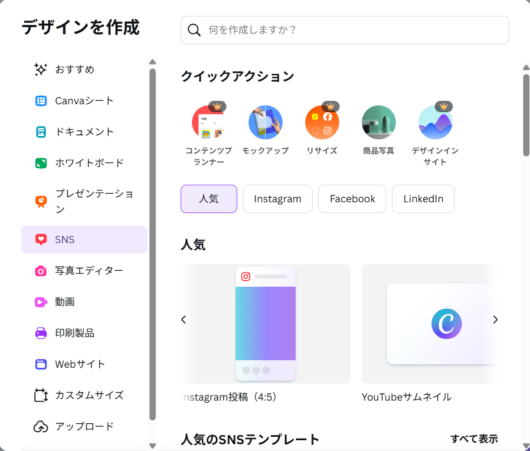
Task: Open リサイズ quick action
Action: (x=322, y=129)
